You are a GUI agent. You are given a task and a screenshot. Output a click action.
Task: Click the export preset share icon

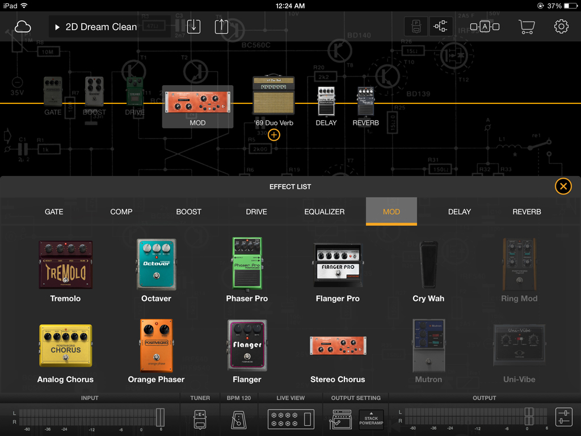[221, 27]
